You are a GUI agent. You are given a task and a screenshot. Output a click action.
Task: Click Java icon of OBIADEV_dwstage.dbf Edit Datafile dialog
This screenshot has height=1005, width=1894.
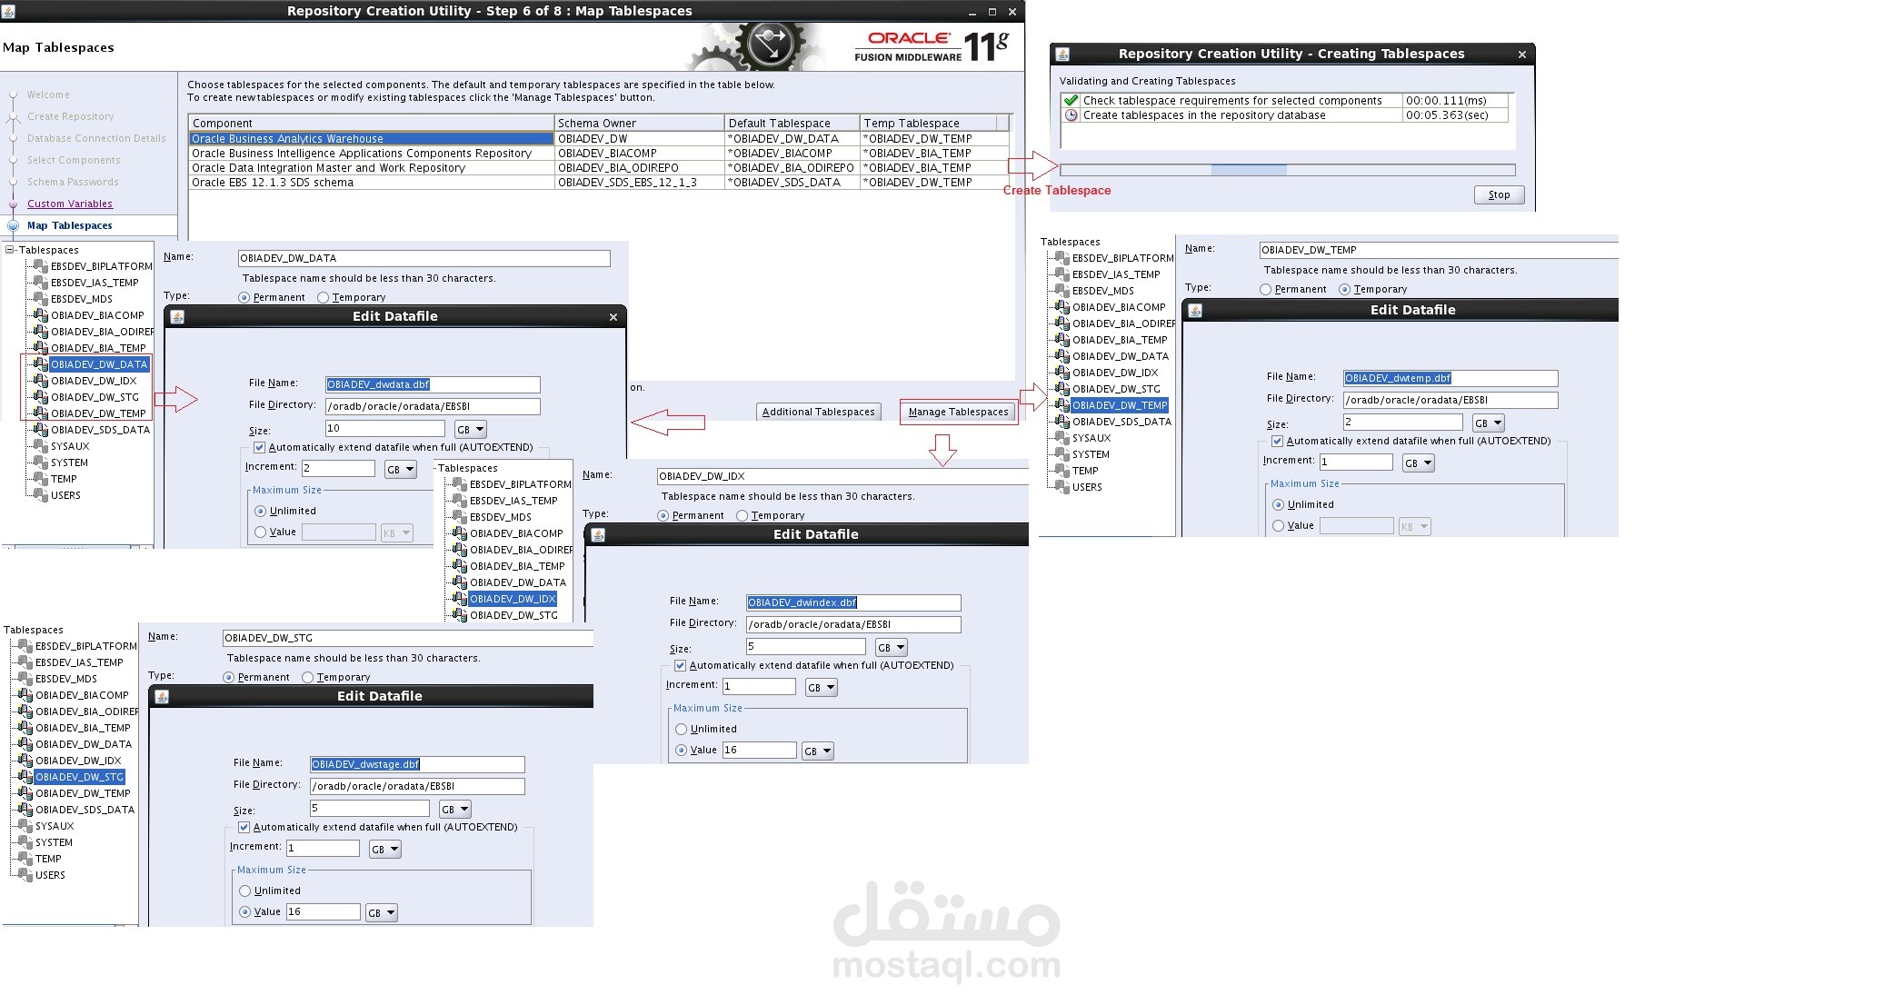coord(162,697)
